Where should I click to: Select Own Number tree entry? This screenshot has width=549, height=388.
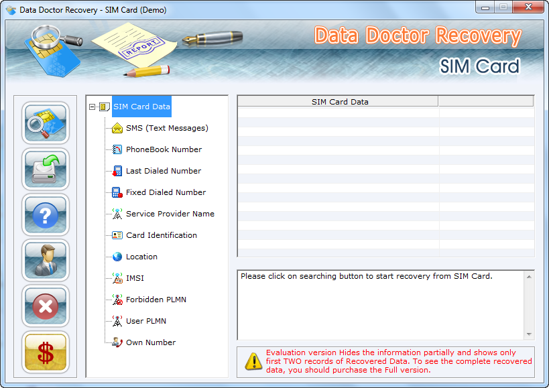(151, 342)
